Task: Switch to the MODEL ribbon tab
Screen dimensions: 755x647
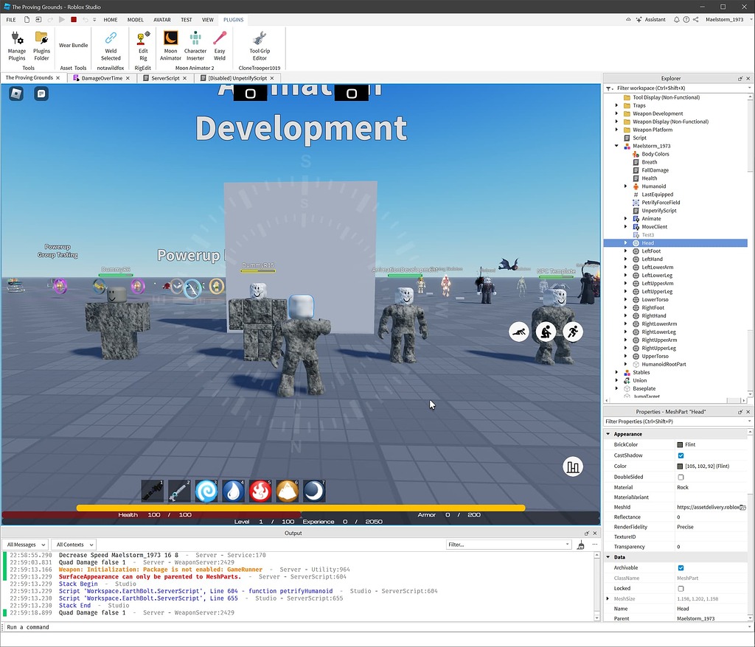Action: coord(135,20)
